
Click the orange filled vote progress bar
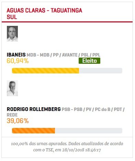click(x=33, y=131)
